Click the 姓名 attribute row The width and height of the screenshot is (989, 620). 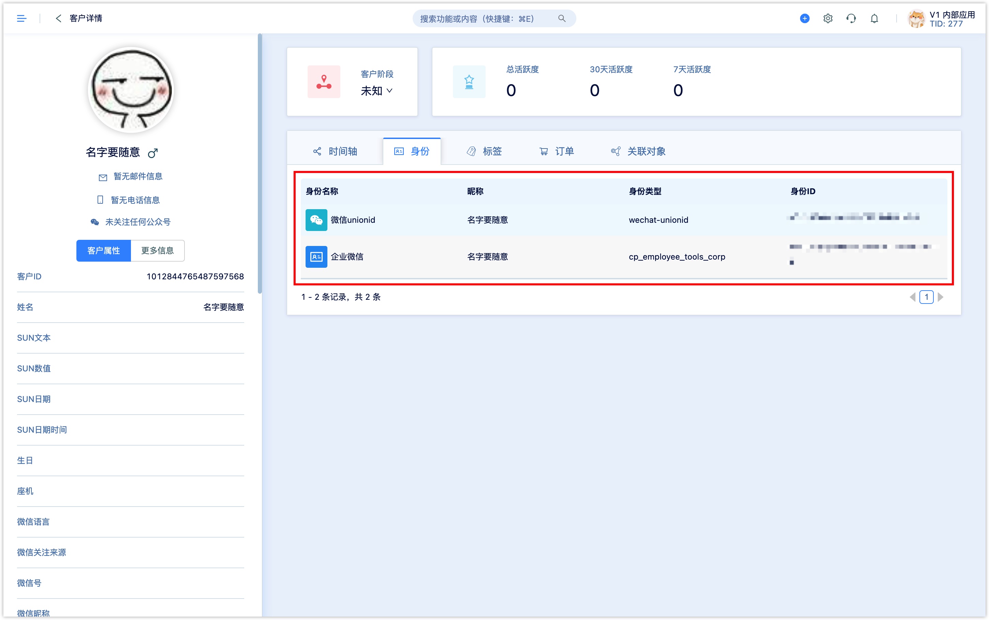131,307
